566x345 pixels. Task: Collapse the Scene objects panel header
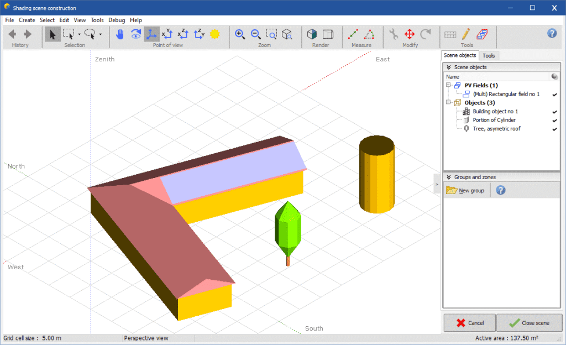[x=449, y=67]
